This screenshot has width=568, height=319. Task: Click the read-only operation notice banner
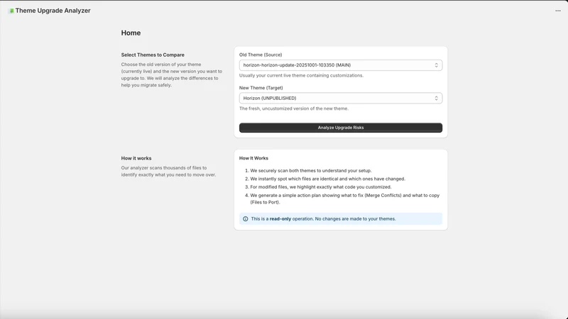pos(341,219)
